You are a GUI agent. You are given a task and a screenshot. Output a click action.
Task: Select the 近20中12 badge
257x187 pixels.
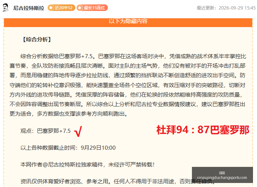[x=61, y=8]
